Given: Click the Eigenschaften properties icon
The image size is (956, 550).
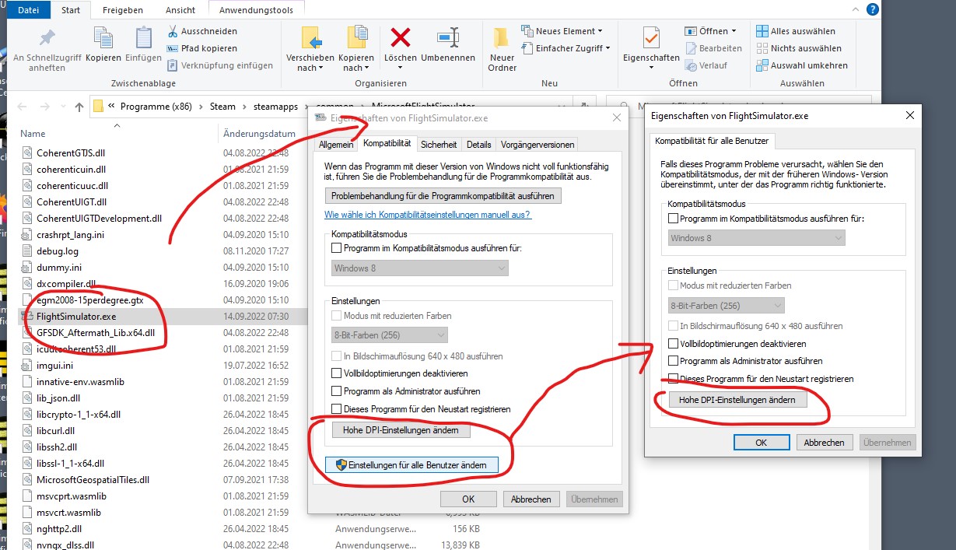Looking at the screenshot, I should point(650,37).
